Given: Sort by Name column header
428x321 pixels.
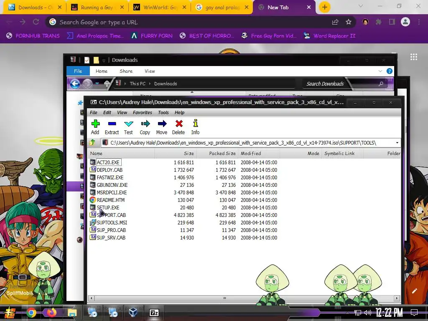Looking at the screenshot, I should [x=121, y=153].
